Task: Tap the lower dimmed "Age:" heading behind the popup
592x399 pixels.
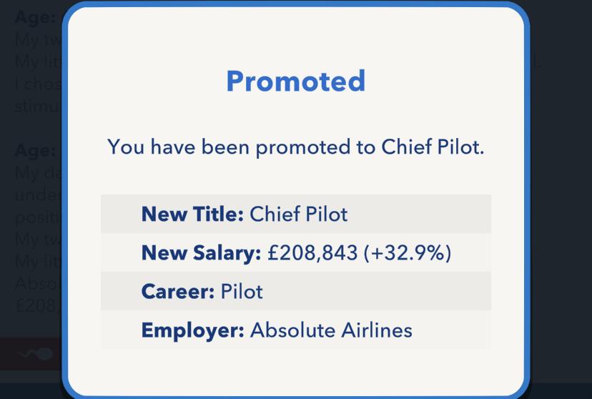Action: point(35,150)
